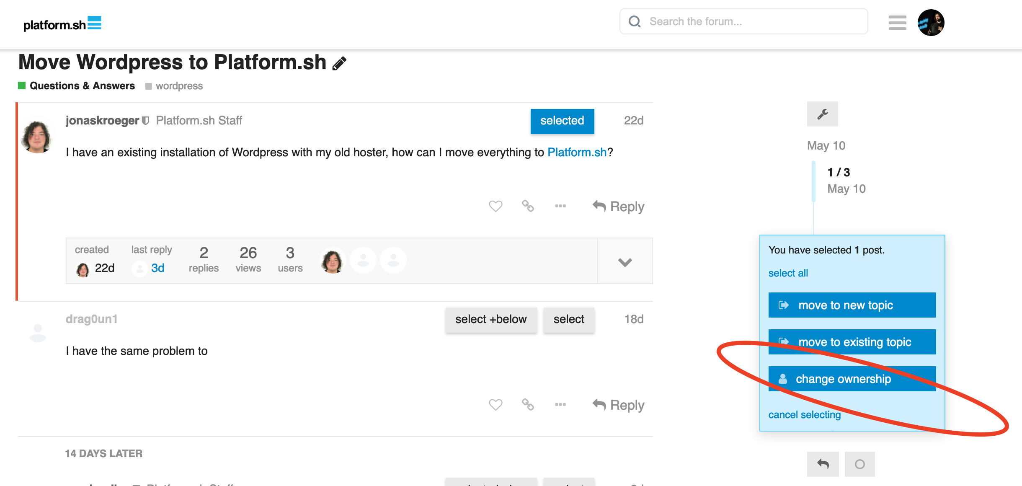
Task: Click the 18d post date of drag0un1
Action: [x=634, y=319]
